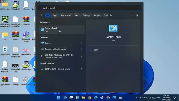
Task: Click the taskbar Search icon
Action: point(65,98)
